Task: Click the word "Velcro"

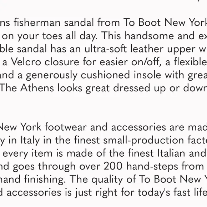Action: [x=26, y=62]
